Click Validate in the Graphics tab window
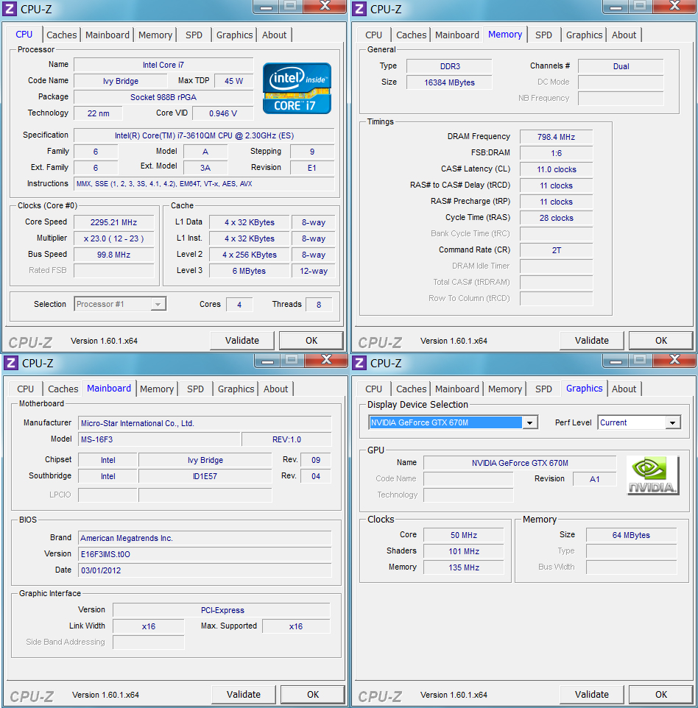 click(x=592, y=695)
